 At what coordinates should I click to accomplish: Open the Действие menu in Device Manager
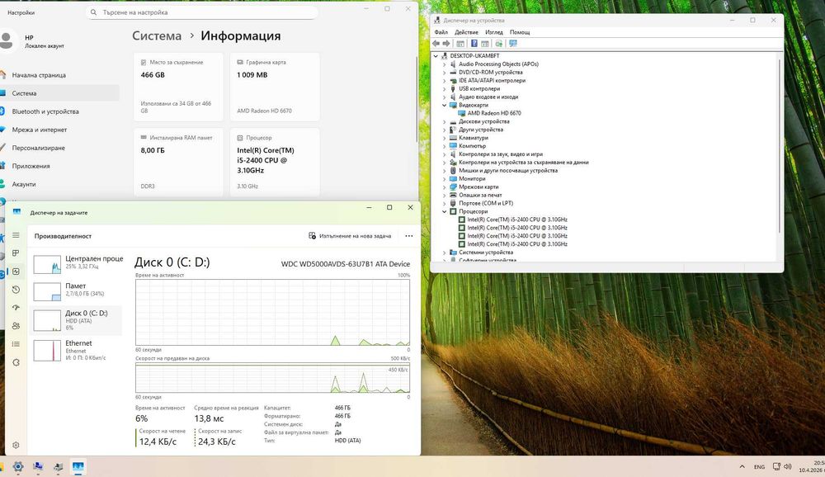[x=466, y=32]
